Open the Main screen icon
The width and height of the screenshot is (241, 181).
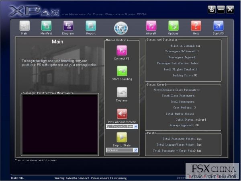25,26
